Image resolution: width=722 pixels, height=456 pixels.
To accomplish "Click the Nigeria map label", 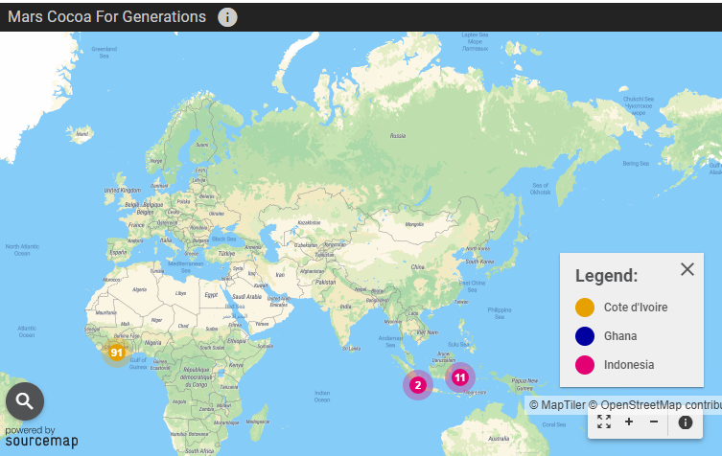I will tap(152, 343).
